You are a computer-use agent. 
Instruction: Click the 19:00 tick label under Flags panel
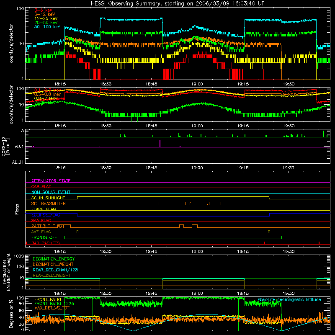pyautogui.click(x=197, y=252)
